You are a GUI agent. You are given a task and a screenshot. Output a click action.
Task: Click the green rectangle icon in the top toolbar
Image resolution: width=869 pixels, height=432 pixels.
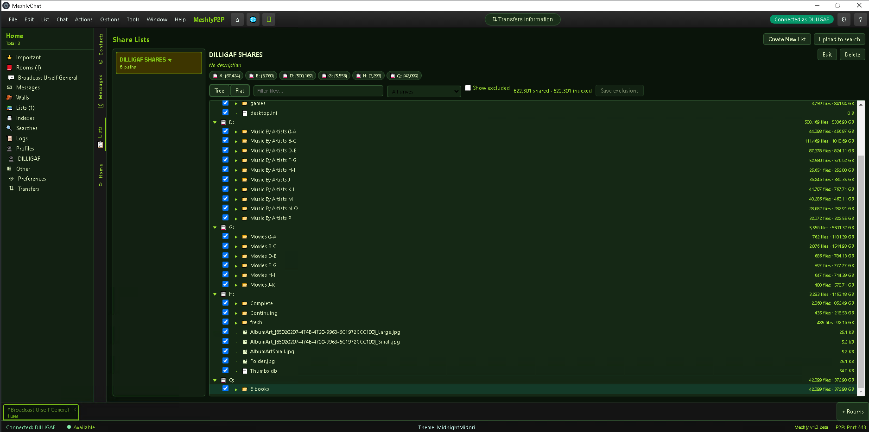pyautogui.click(x=269, y=19)
